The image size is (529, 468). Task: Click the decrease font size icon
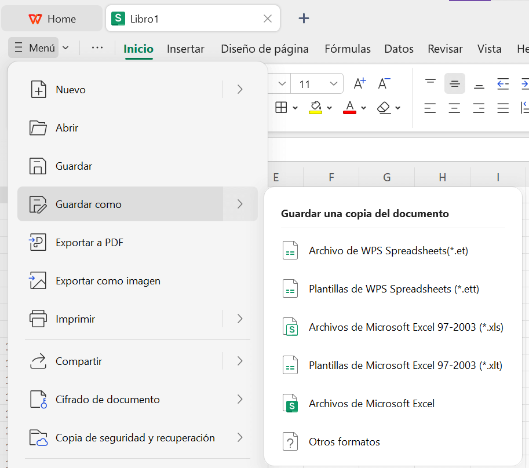click(384, 83)
